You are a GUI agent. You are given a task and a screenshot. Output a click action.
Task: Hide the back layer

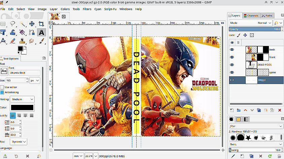(232, 49)
